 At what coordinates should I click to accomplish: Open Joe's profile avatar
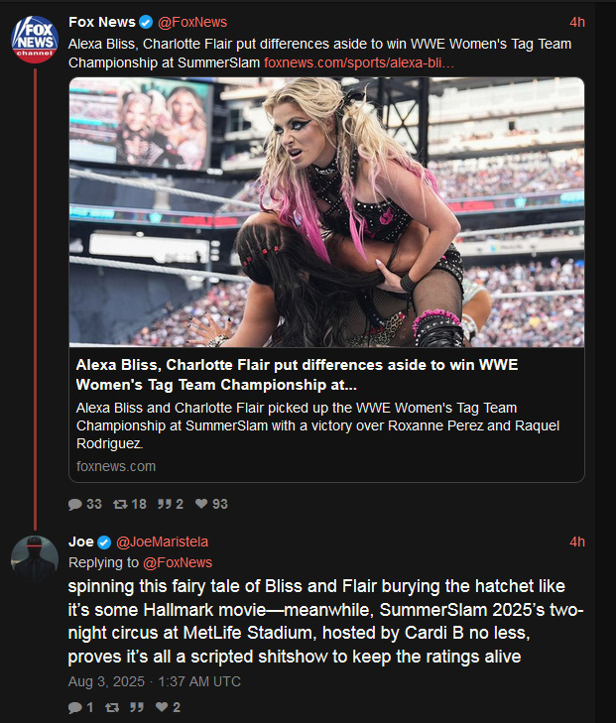click(35, 558)
